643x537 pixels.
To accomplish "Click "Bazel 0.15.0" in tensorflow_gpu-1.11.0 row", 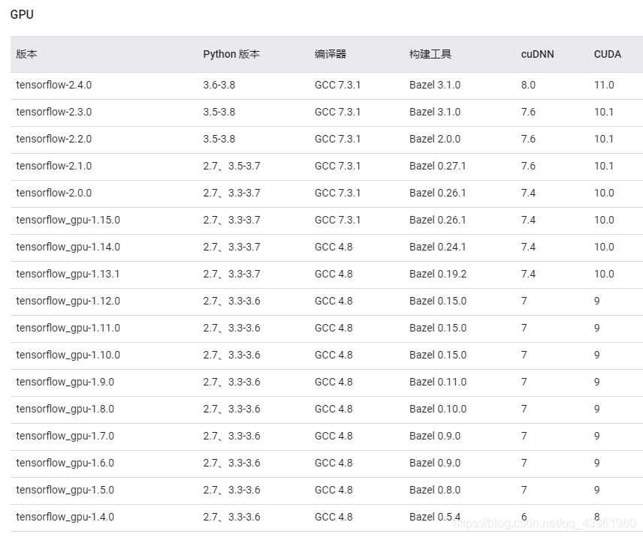I will pos(438,328).
